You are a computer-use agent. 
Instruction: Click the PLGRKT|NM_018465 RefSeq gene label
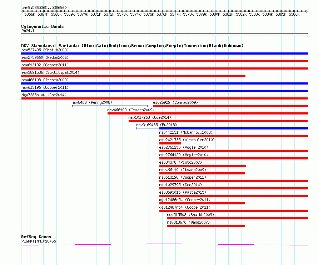pos(39,241)
